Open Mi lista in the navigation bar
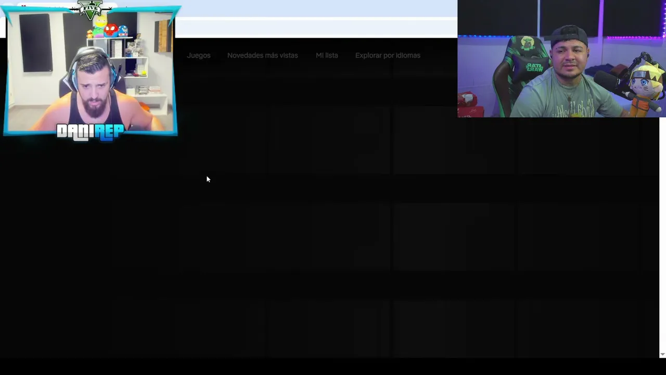 [x=327, y=55]
